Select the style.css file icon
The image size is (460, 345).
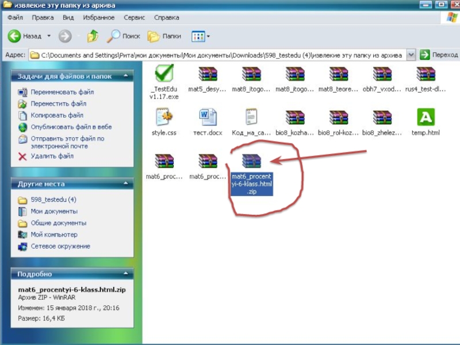point(164,117)
